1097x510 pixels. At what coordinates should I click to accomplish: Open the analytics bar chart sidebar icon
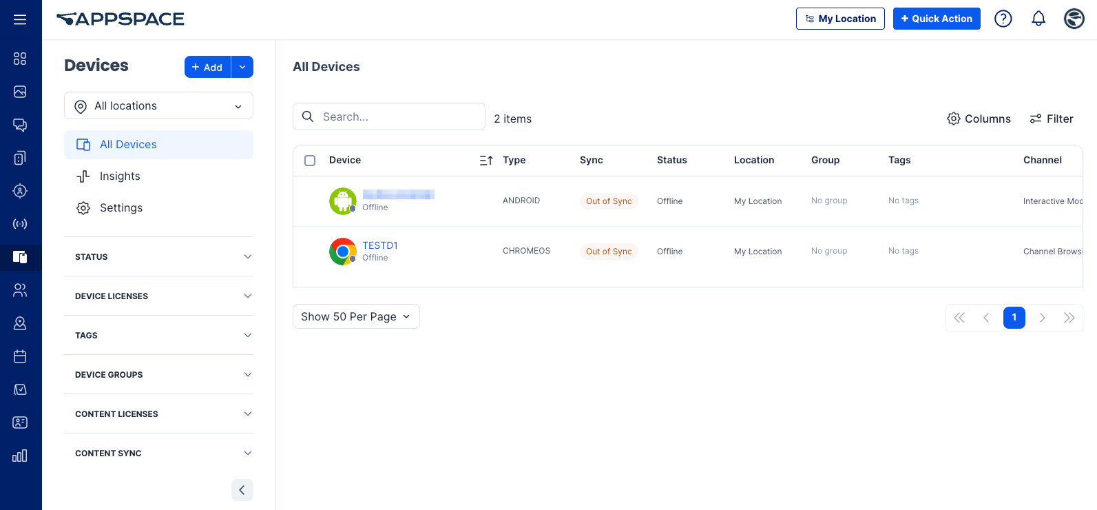point(20,456)
